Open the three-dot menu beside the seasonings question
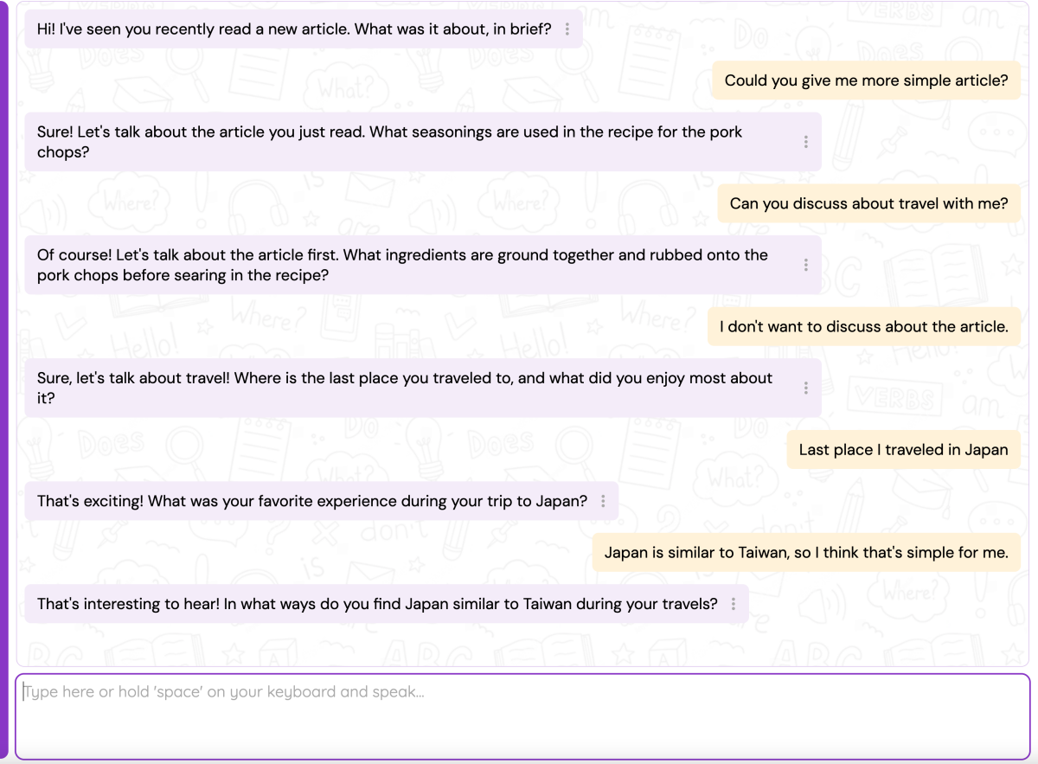Screen dimensions: 1038x764 [x=806, y=142]
